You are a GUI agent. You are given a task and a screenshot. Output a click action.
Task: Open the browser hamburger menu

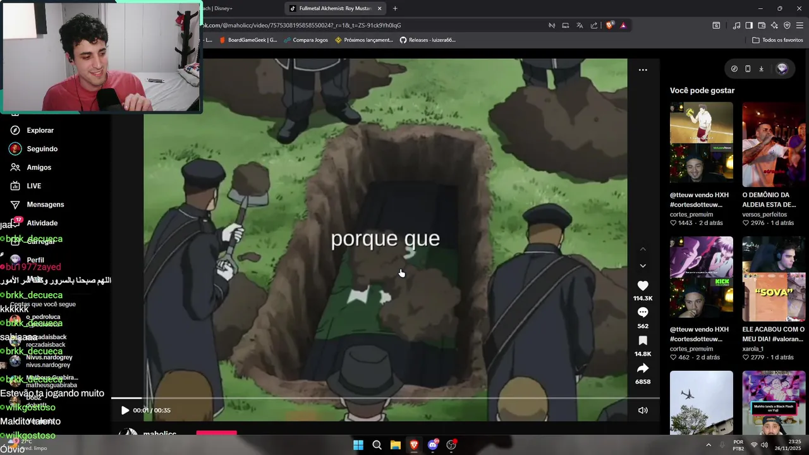800,25
